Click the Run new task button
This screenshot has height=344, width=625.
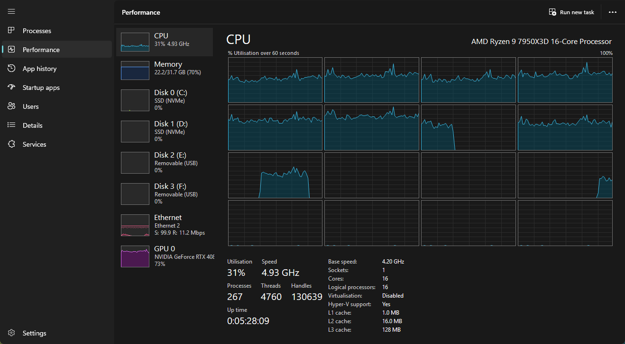[x=571, y=12]
